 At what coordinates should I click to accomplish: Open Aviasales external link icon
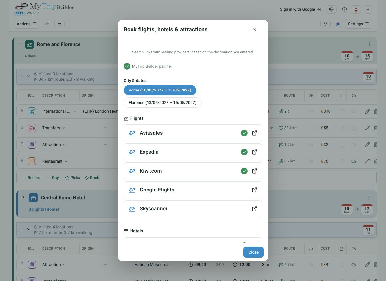254,133
